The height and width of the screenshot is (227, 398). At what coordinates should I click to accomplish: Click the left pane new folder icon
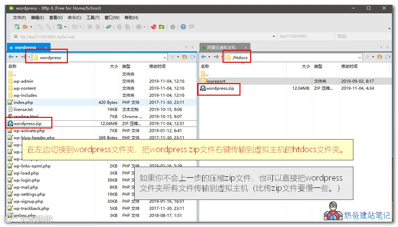(x=185, y=57)
